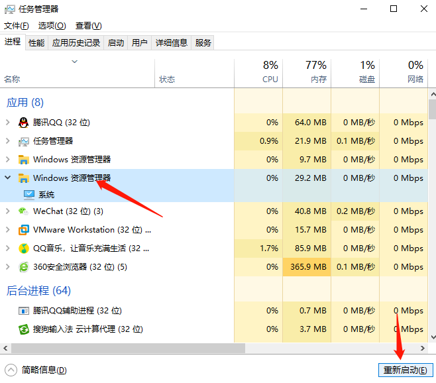Expand the WeChat (32 位) process group

[x=8, y=211]
